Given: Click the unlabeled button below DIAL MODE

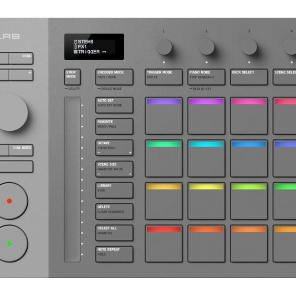Looking at the screenshot, I should tap(17, 167).
